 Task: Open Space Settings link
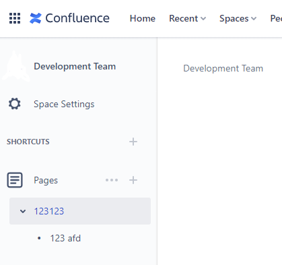click(x=64, y=104)
